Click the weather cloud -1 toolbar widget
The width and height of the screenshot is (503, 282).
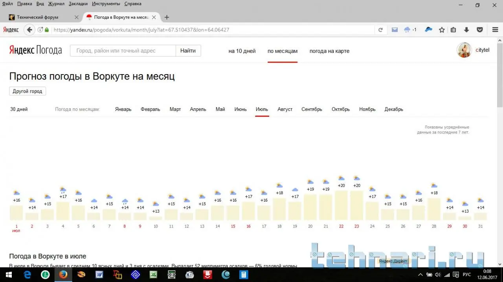410,30
